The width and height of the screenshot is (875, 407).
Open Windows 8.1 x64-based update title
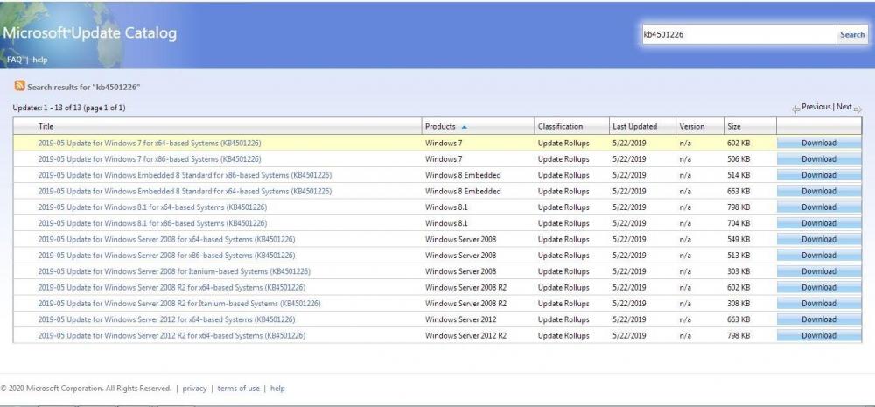(152, 207)
